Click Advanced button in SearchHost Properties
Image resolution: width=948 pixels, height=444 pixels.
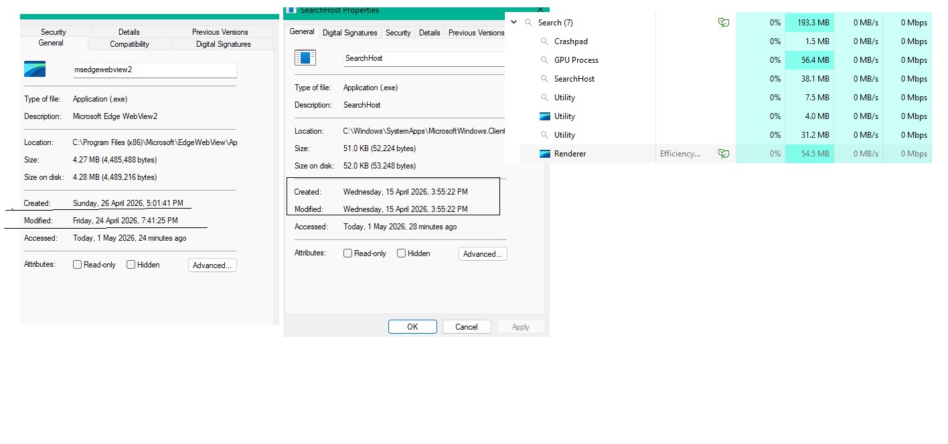click(483, 254)
